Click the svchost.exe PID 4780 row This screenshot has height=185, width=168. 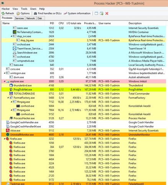pyautogui.click(x=84, y=57)
